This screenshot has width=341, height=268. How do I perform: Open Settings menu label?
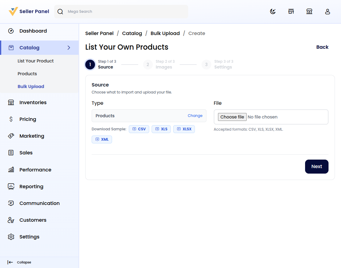[x=29, y=237]
